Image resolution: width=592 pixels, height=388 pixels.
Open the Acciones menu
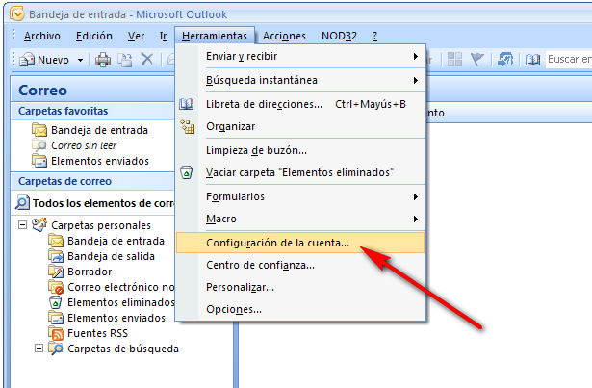pos(284,36)
